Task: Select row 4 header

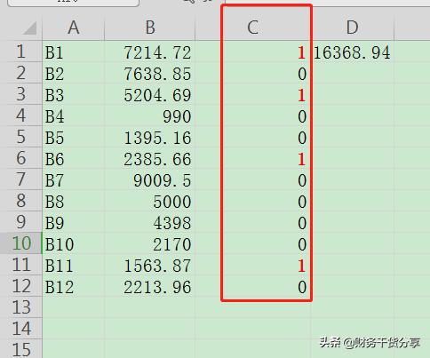Action: [21, 115]
